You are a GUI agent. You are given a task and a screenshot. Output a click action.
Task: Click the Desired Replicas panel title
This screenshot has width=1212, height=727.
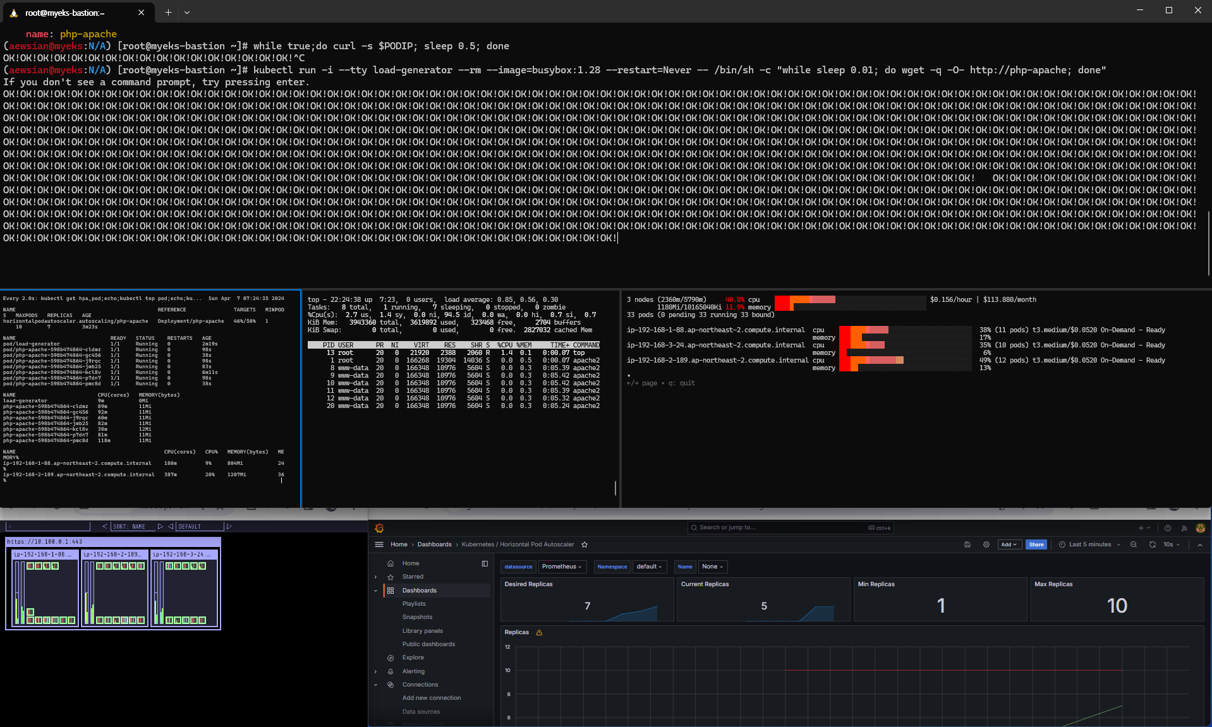(528, 584)
